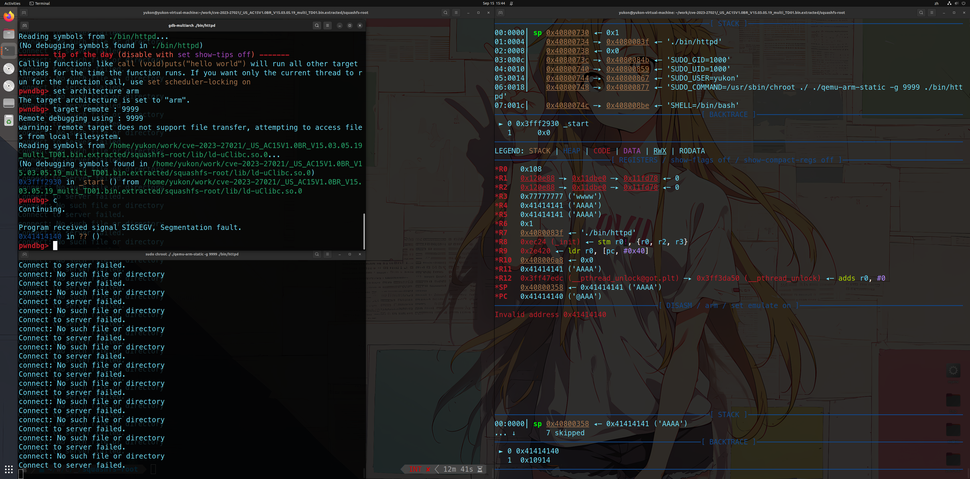
Task: Open the zh input source menu
Action: point(936,3)
